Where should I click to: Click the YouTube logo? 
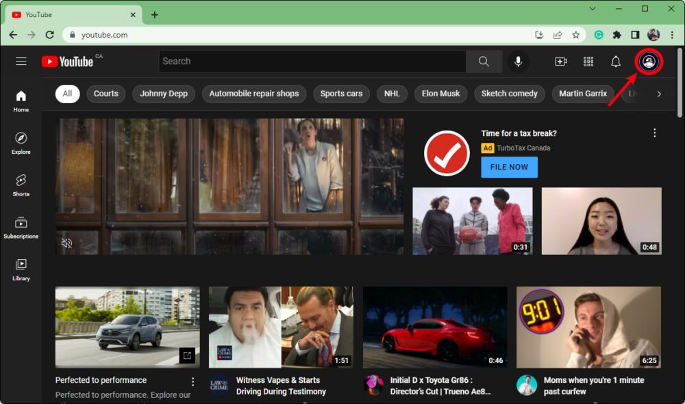(x=67, y=62)
